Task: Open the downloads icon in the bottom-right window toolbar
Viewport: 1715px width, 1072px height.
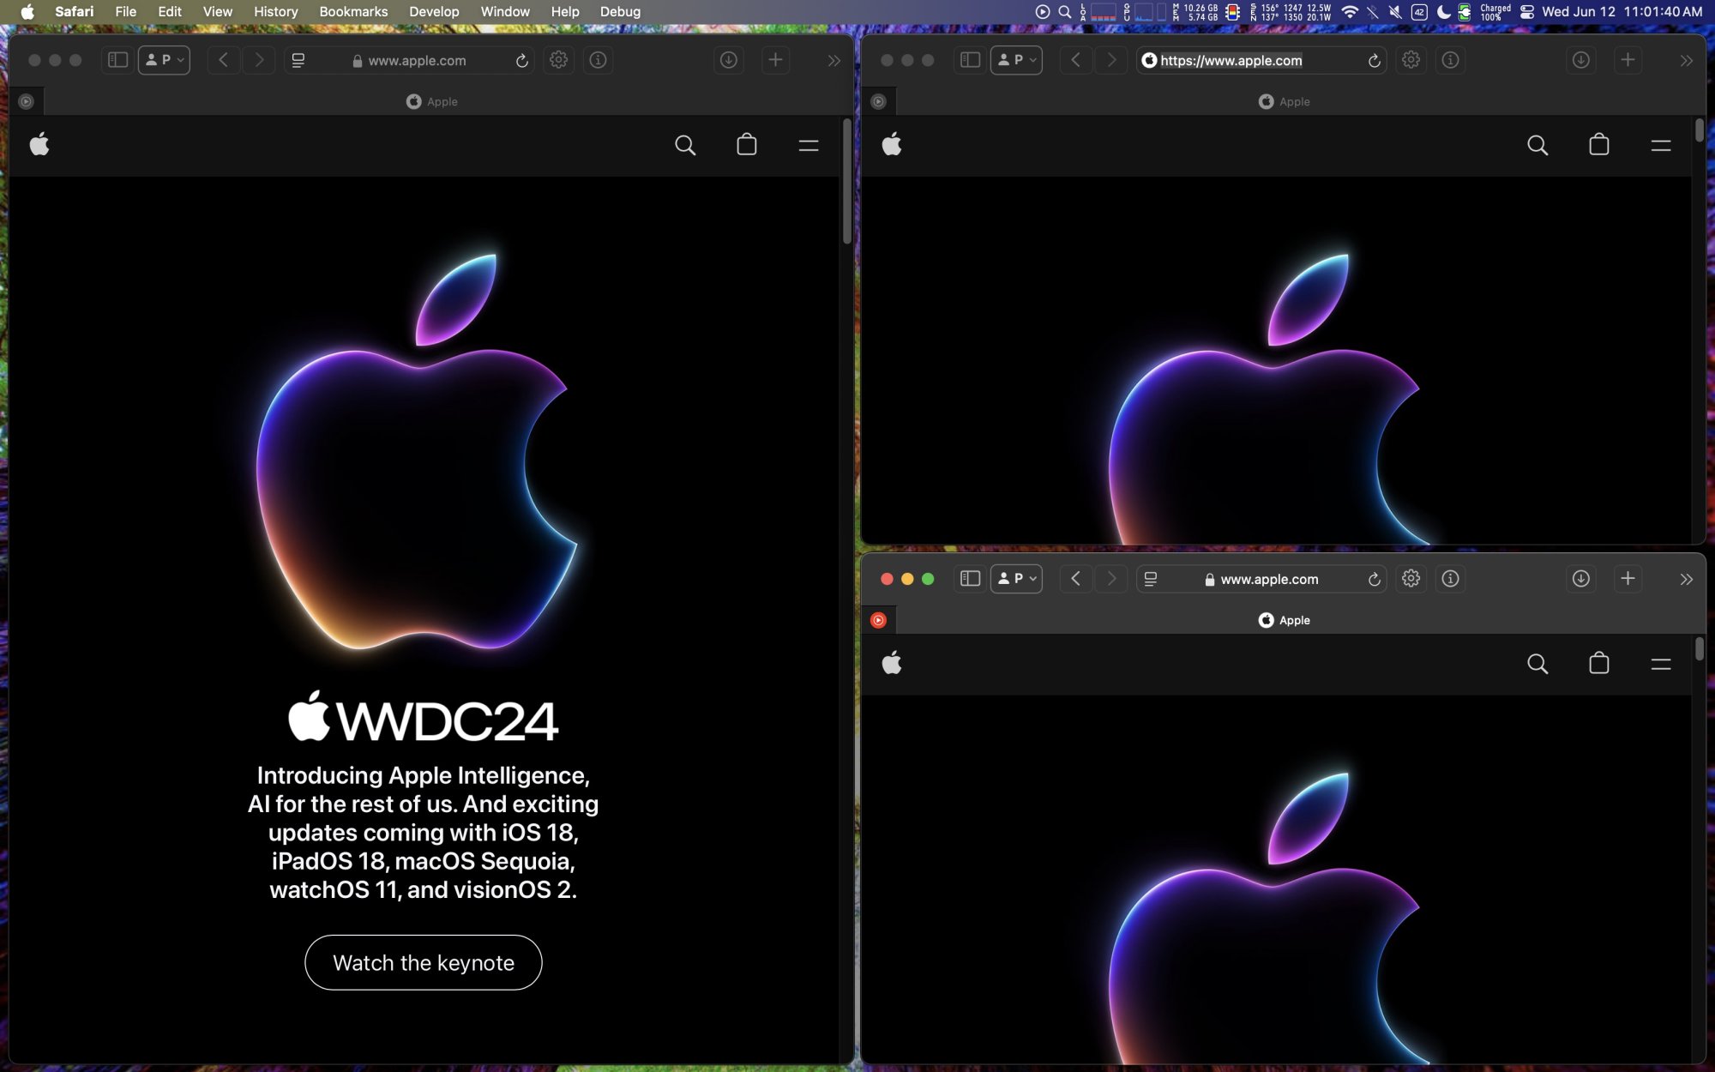Action: click(1580, 579)
